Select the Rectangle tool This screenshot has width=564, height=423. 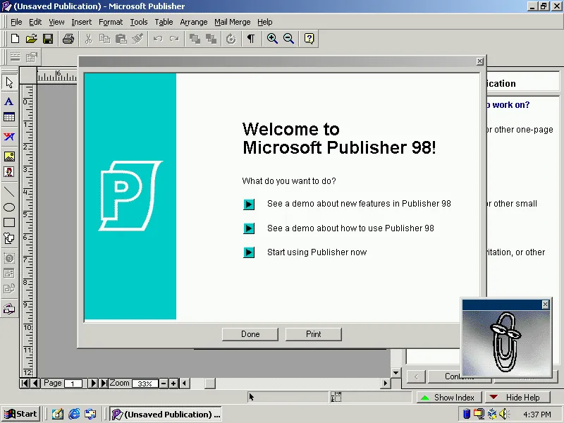click(9, 223)
